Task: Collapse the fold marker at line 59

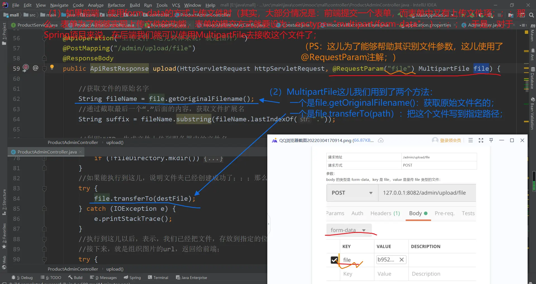Action: tap(44, 68)
